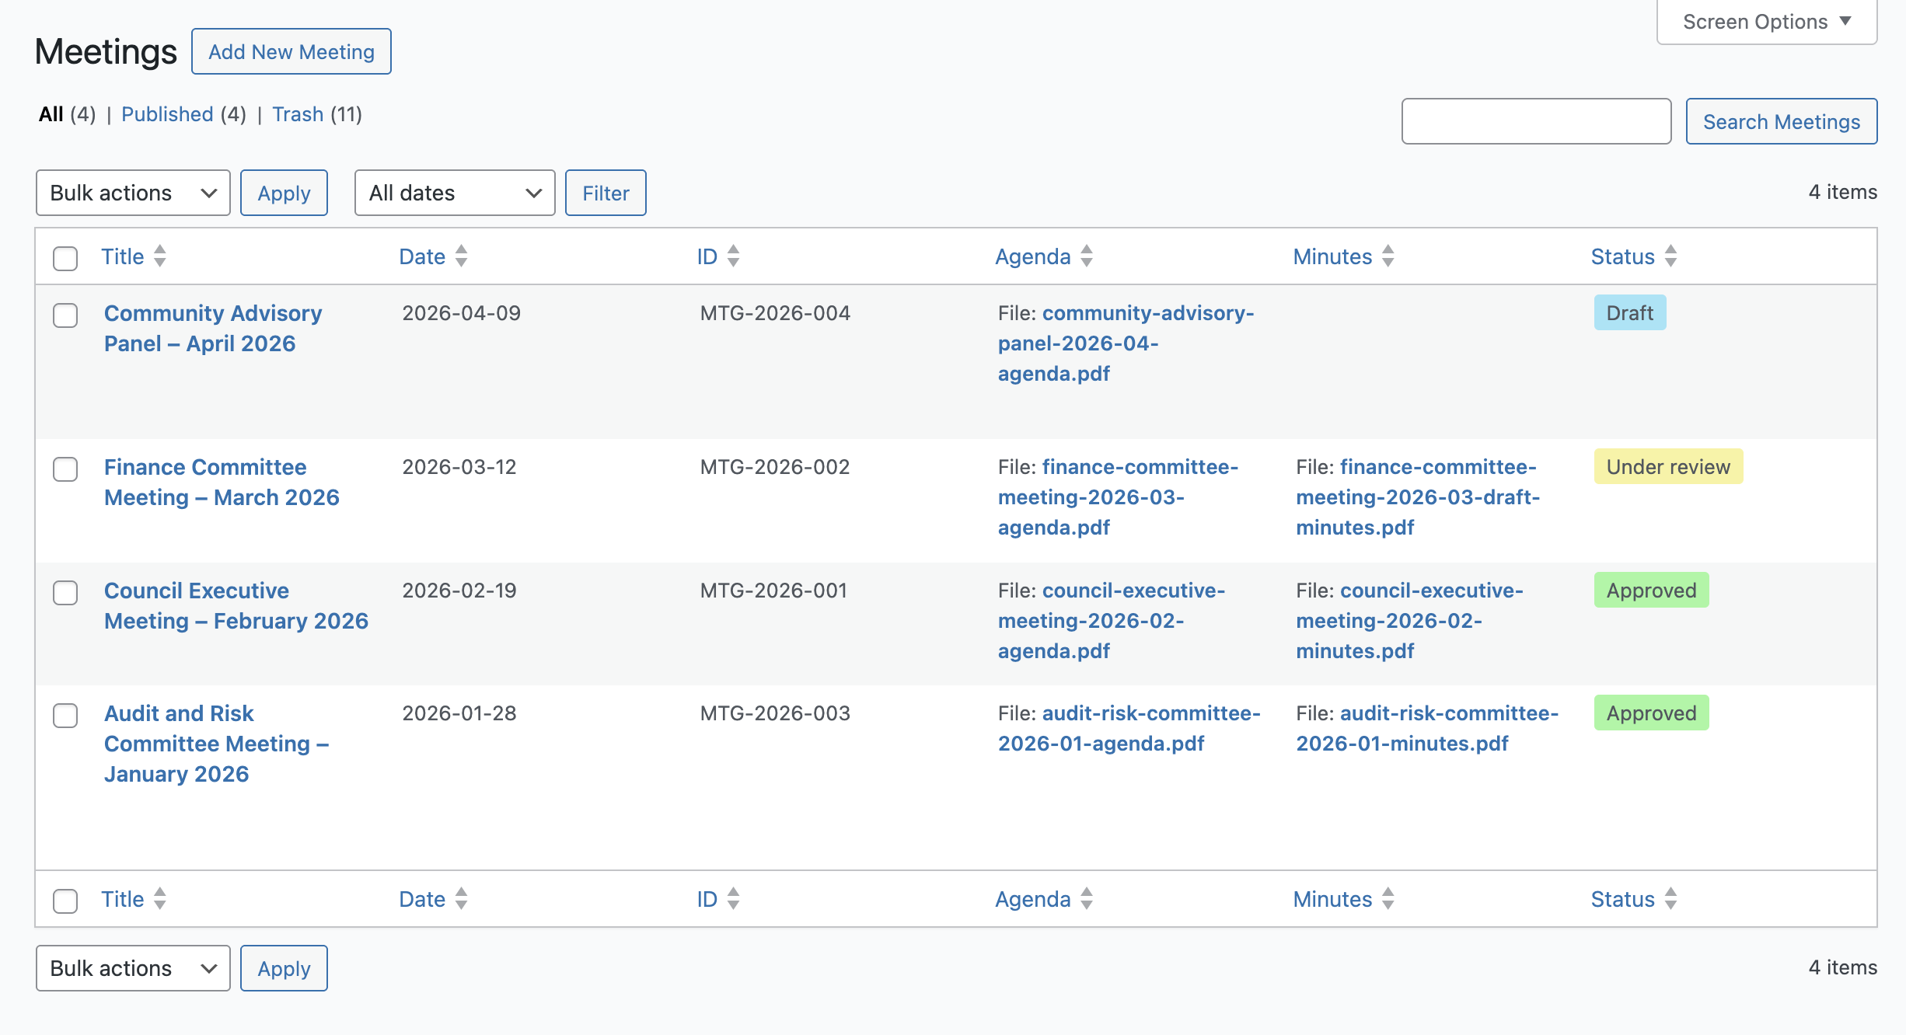Image resolution: width=1906 pixels, height=1035 pixels.
Task: Click the Status column sort arrows in header
Action: [1670, 256]
